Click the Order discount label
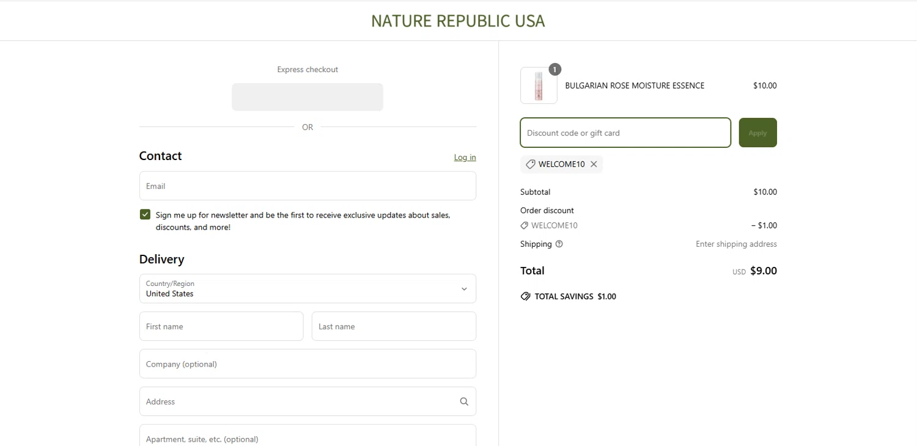Viewport: 917px width, 446px height. (547, 210)
